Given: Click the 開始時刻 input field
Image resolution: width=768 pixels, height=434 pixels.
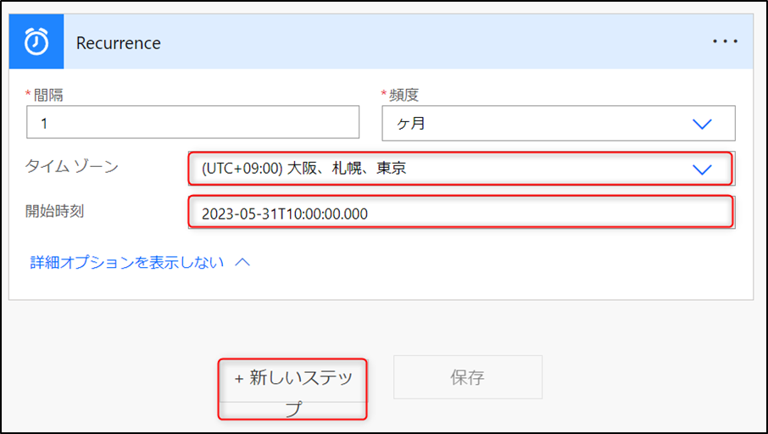Looking at the screenshot, I should [x=461, y=212].
